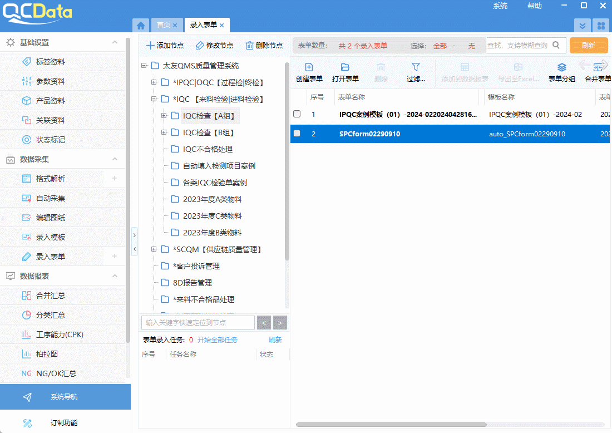Click the orange 刷新 refresh button
This screenshot has height=433, width=612.
[588, 45]
